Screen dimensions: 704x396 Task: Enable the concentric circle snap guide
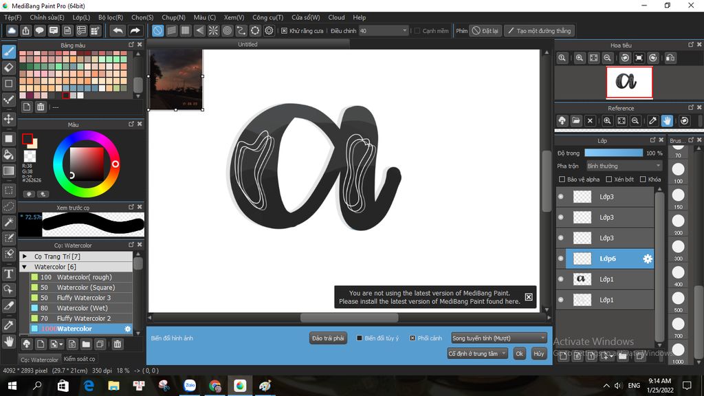227,30
